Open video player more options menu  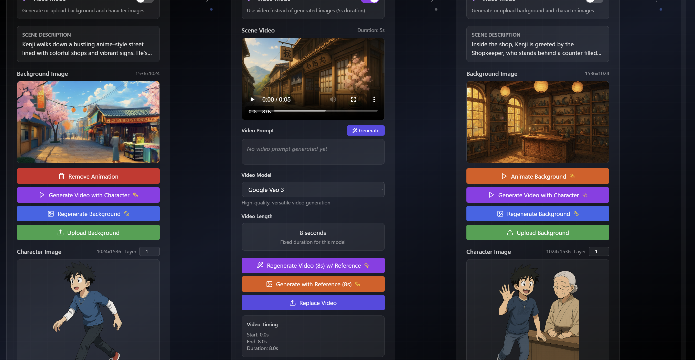click(374, 100)
